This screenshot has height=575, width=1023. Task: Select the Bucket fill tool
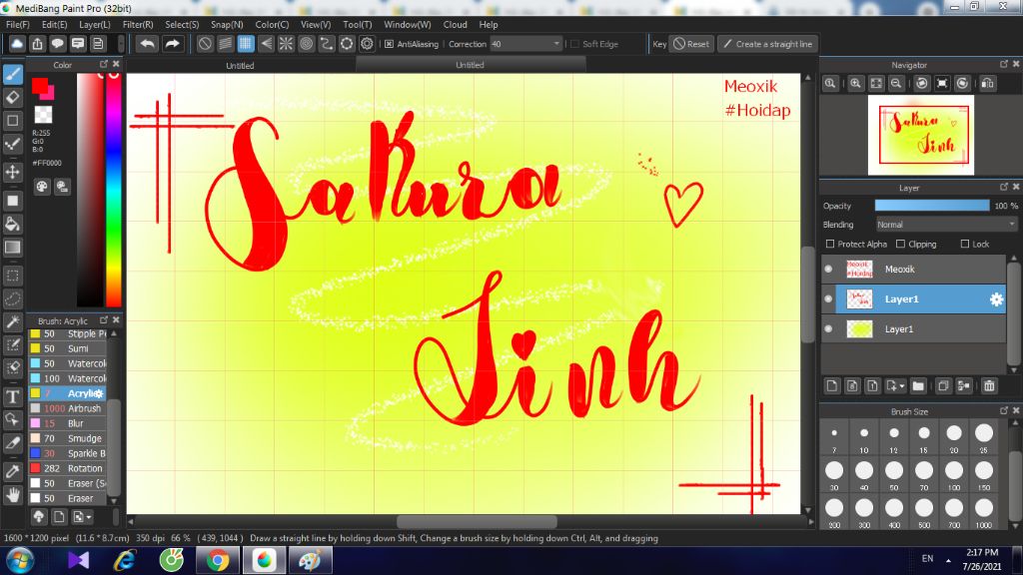[12, 224]
